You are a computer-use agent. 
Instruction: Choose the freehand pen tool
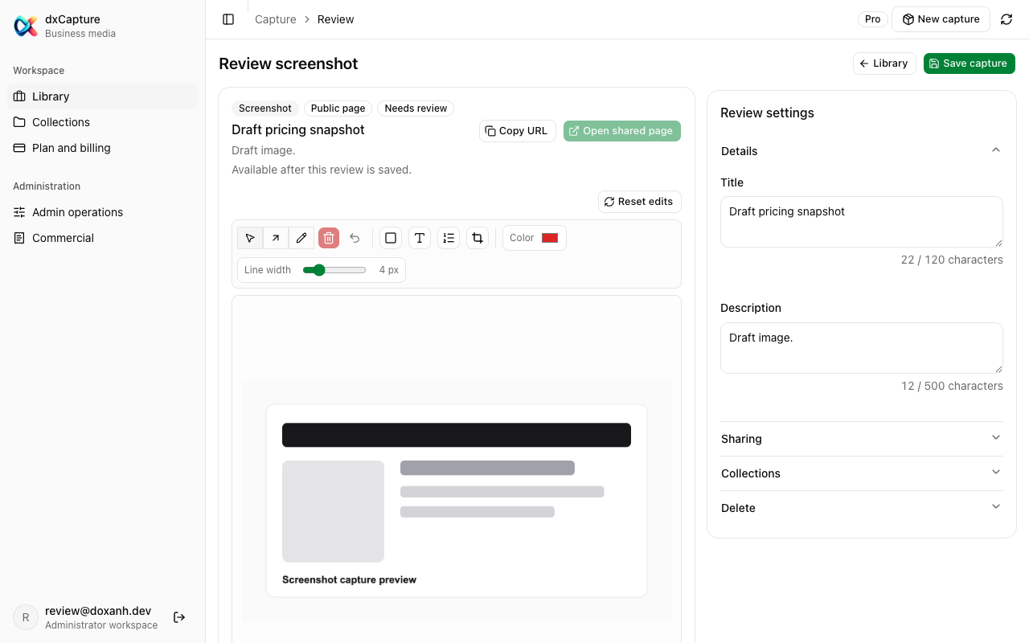tap(301, 238)
